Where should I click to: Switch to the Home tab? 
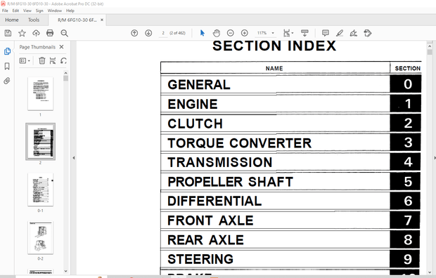[x=12, y=20]
